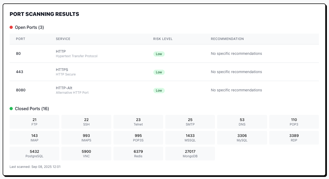Select the HTTPS service name

coord(62,70)
